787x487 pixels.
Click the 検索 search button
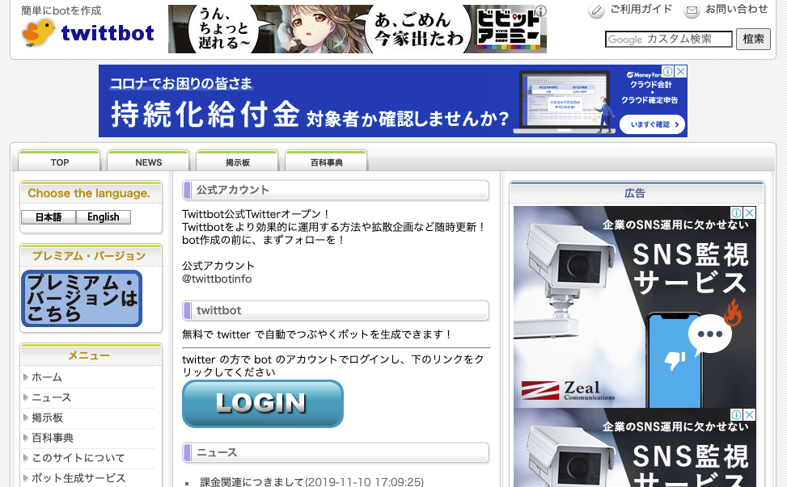[753, 39]
